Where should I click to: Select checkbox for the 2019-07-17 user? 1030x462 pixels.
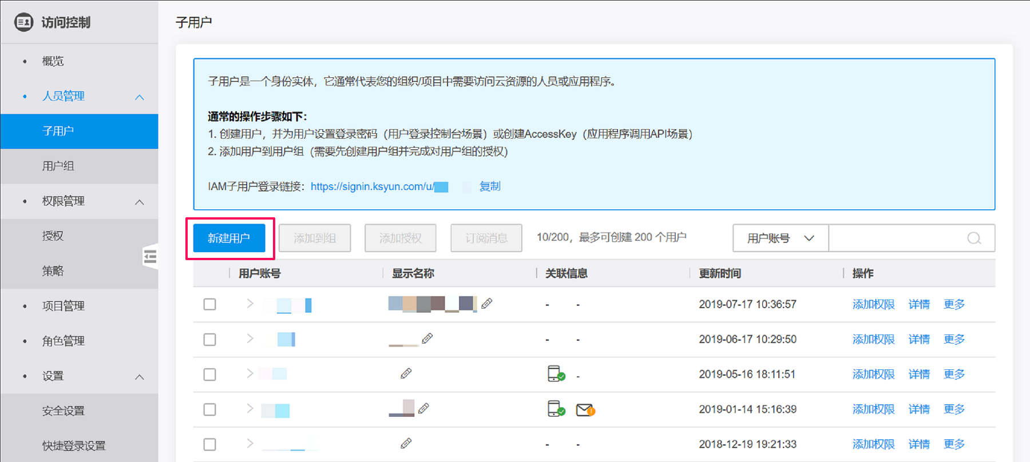tap(210, 304)
